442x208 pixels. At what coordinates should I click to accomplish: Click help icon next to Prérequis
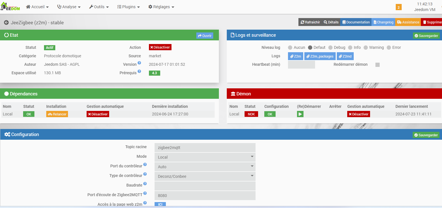tap(139, 71)
